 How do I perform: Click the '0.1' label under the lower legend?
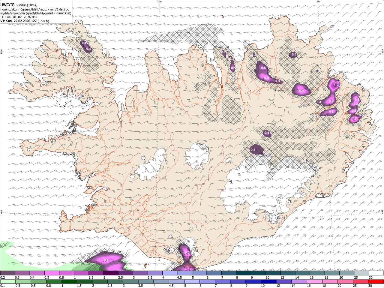coord(3,286)
